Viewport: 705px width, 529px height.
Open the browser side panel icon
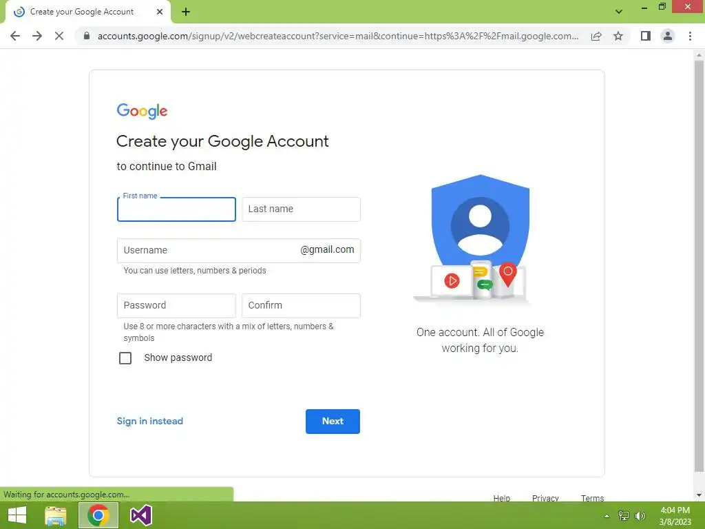[x=646, y=36]
